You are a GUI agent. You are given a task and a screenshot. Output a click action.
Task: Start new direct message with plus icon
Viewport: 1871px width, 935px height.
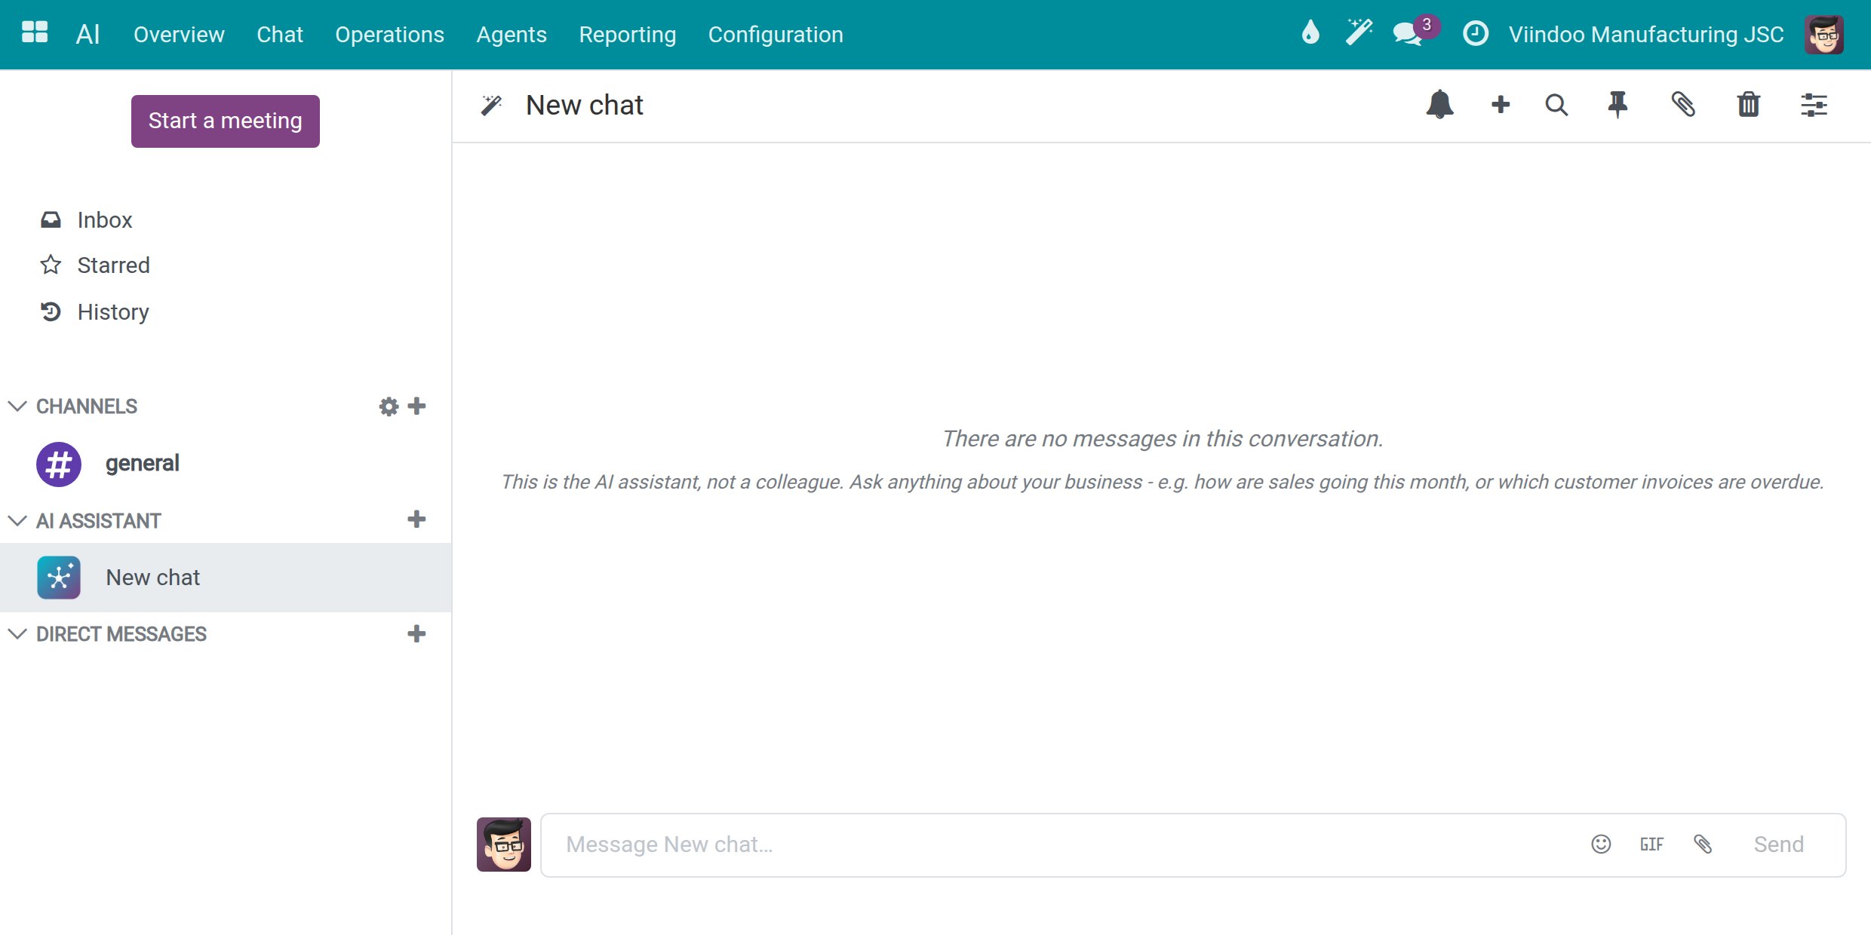[416, 634]
